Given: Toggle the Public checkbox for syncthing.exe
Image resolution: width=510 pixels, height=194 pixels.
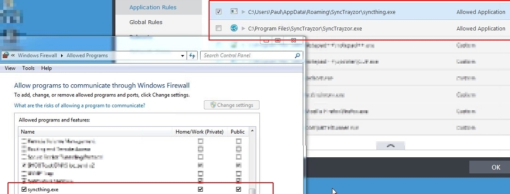Looking at the screenshot, I should tap(238, 189).
